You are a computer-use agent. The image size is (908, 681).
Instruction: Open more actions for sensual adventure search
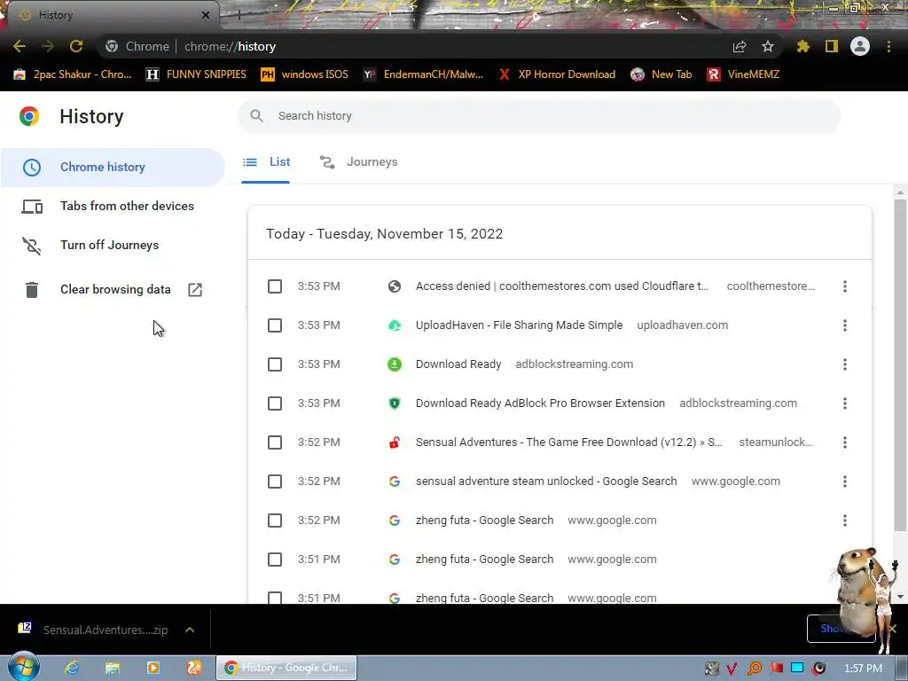pos(845,481)
